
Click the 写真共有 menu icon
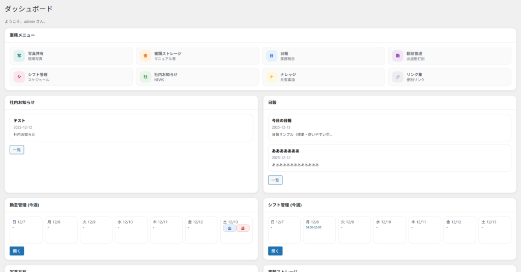pyautogui.click(x=19, y=56)
